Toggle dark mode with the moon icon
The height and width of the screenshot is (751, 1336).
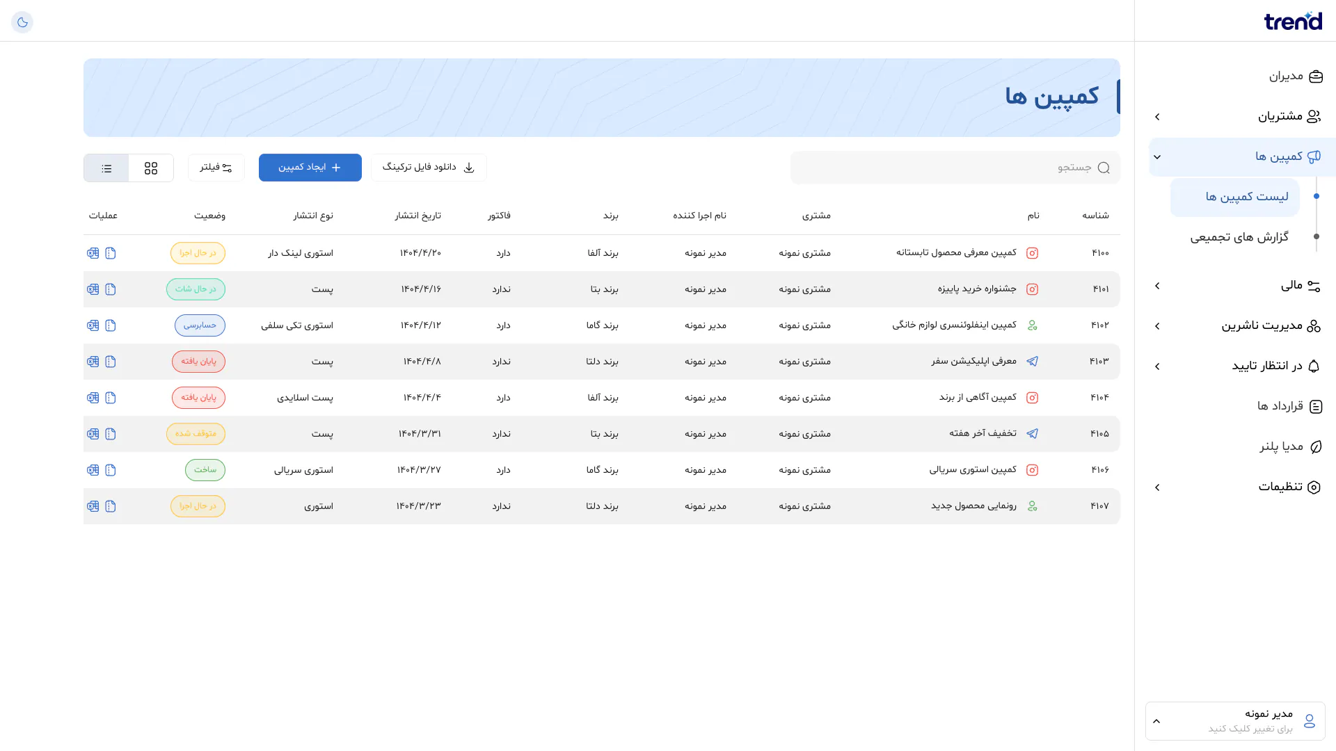tap(22, 22)
